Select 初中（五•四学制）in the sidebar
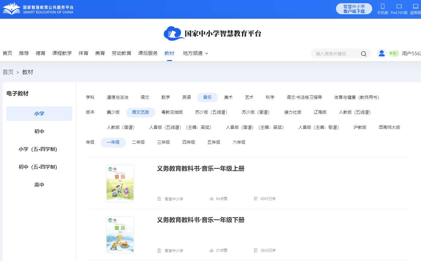The width and height of the screenshot is (421, 261). pos(39,167)
